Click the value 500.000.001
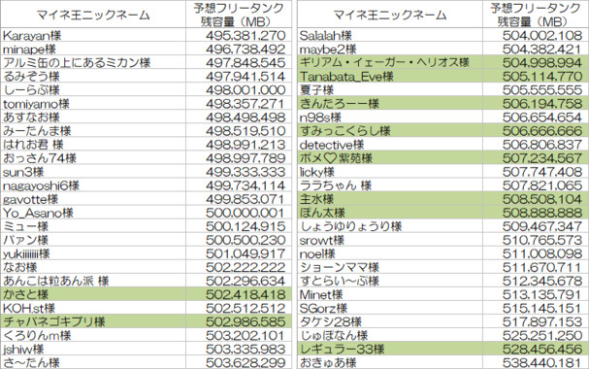This screenshot has width=589, height=369. pyautogui.click(x=245, y=213)
